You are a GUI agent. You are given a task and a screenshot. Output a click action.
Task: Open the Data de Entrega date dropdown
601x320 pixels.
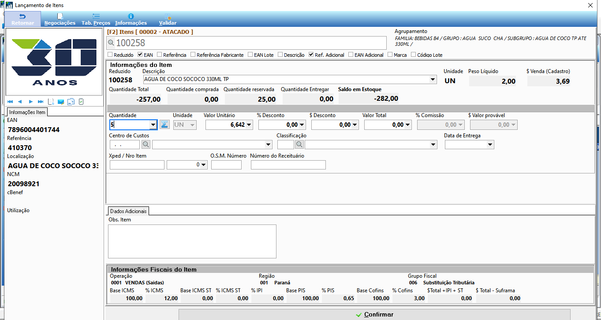click(490, 145)
